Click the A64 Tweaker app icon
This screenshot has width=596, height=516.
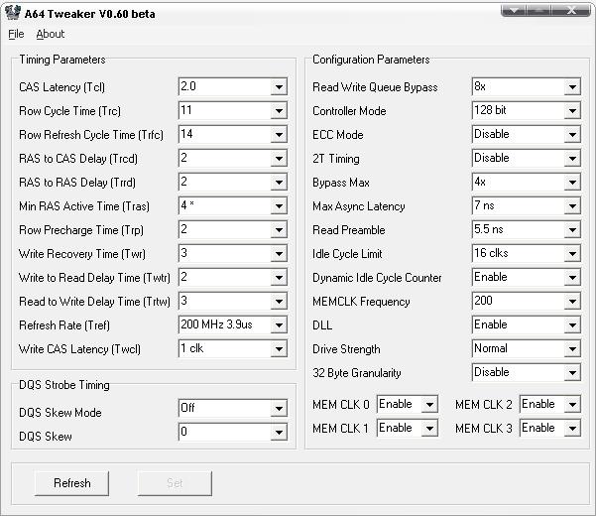13,12
